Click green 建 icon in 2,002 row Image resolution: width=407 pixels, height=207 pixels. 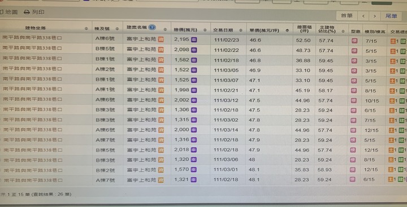(402, 101)
